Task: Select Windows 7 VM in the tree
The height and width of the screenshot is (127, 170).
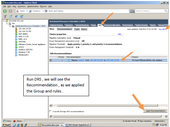Action: point(24,52)
